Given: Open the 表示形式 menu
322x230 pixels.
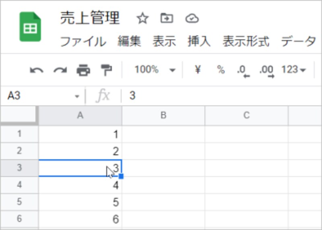Looking at the screenshot, I should click(x=246, y=41).
